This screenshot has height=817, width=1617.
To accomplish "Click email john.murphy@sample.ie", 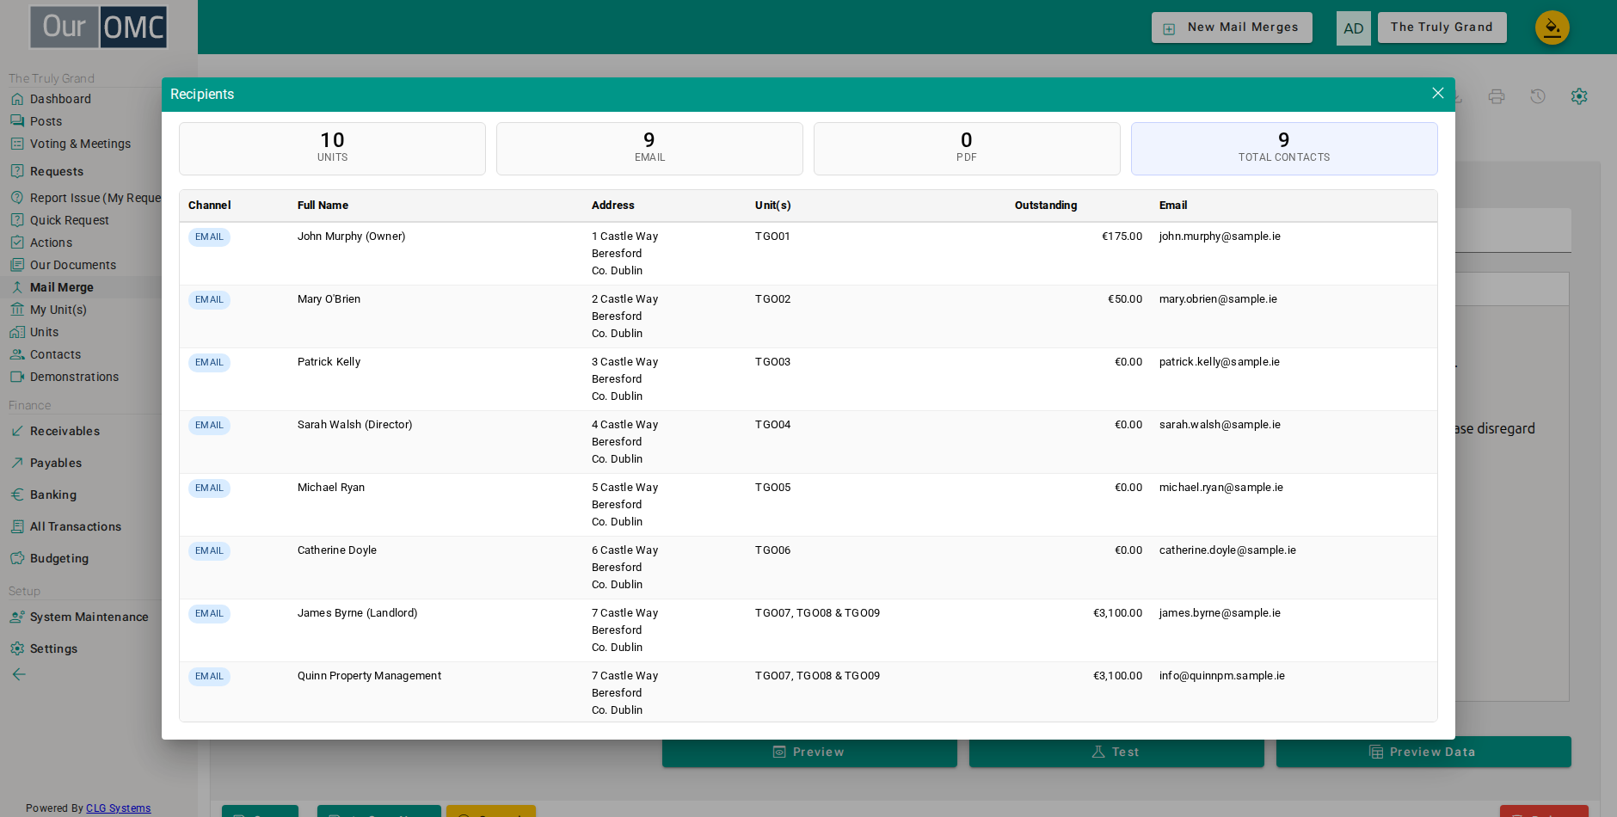I will (x=1220, y=236).
